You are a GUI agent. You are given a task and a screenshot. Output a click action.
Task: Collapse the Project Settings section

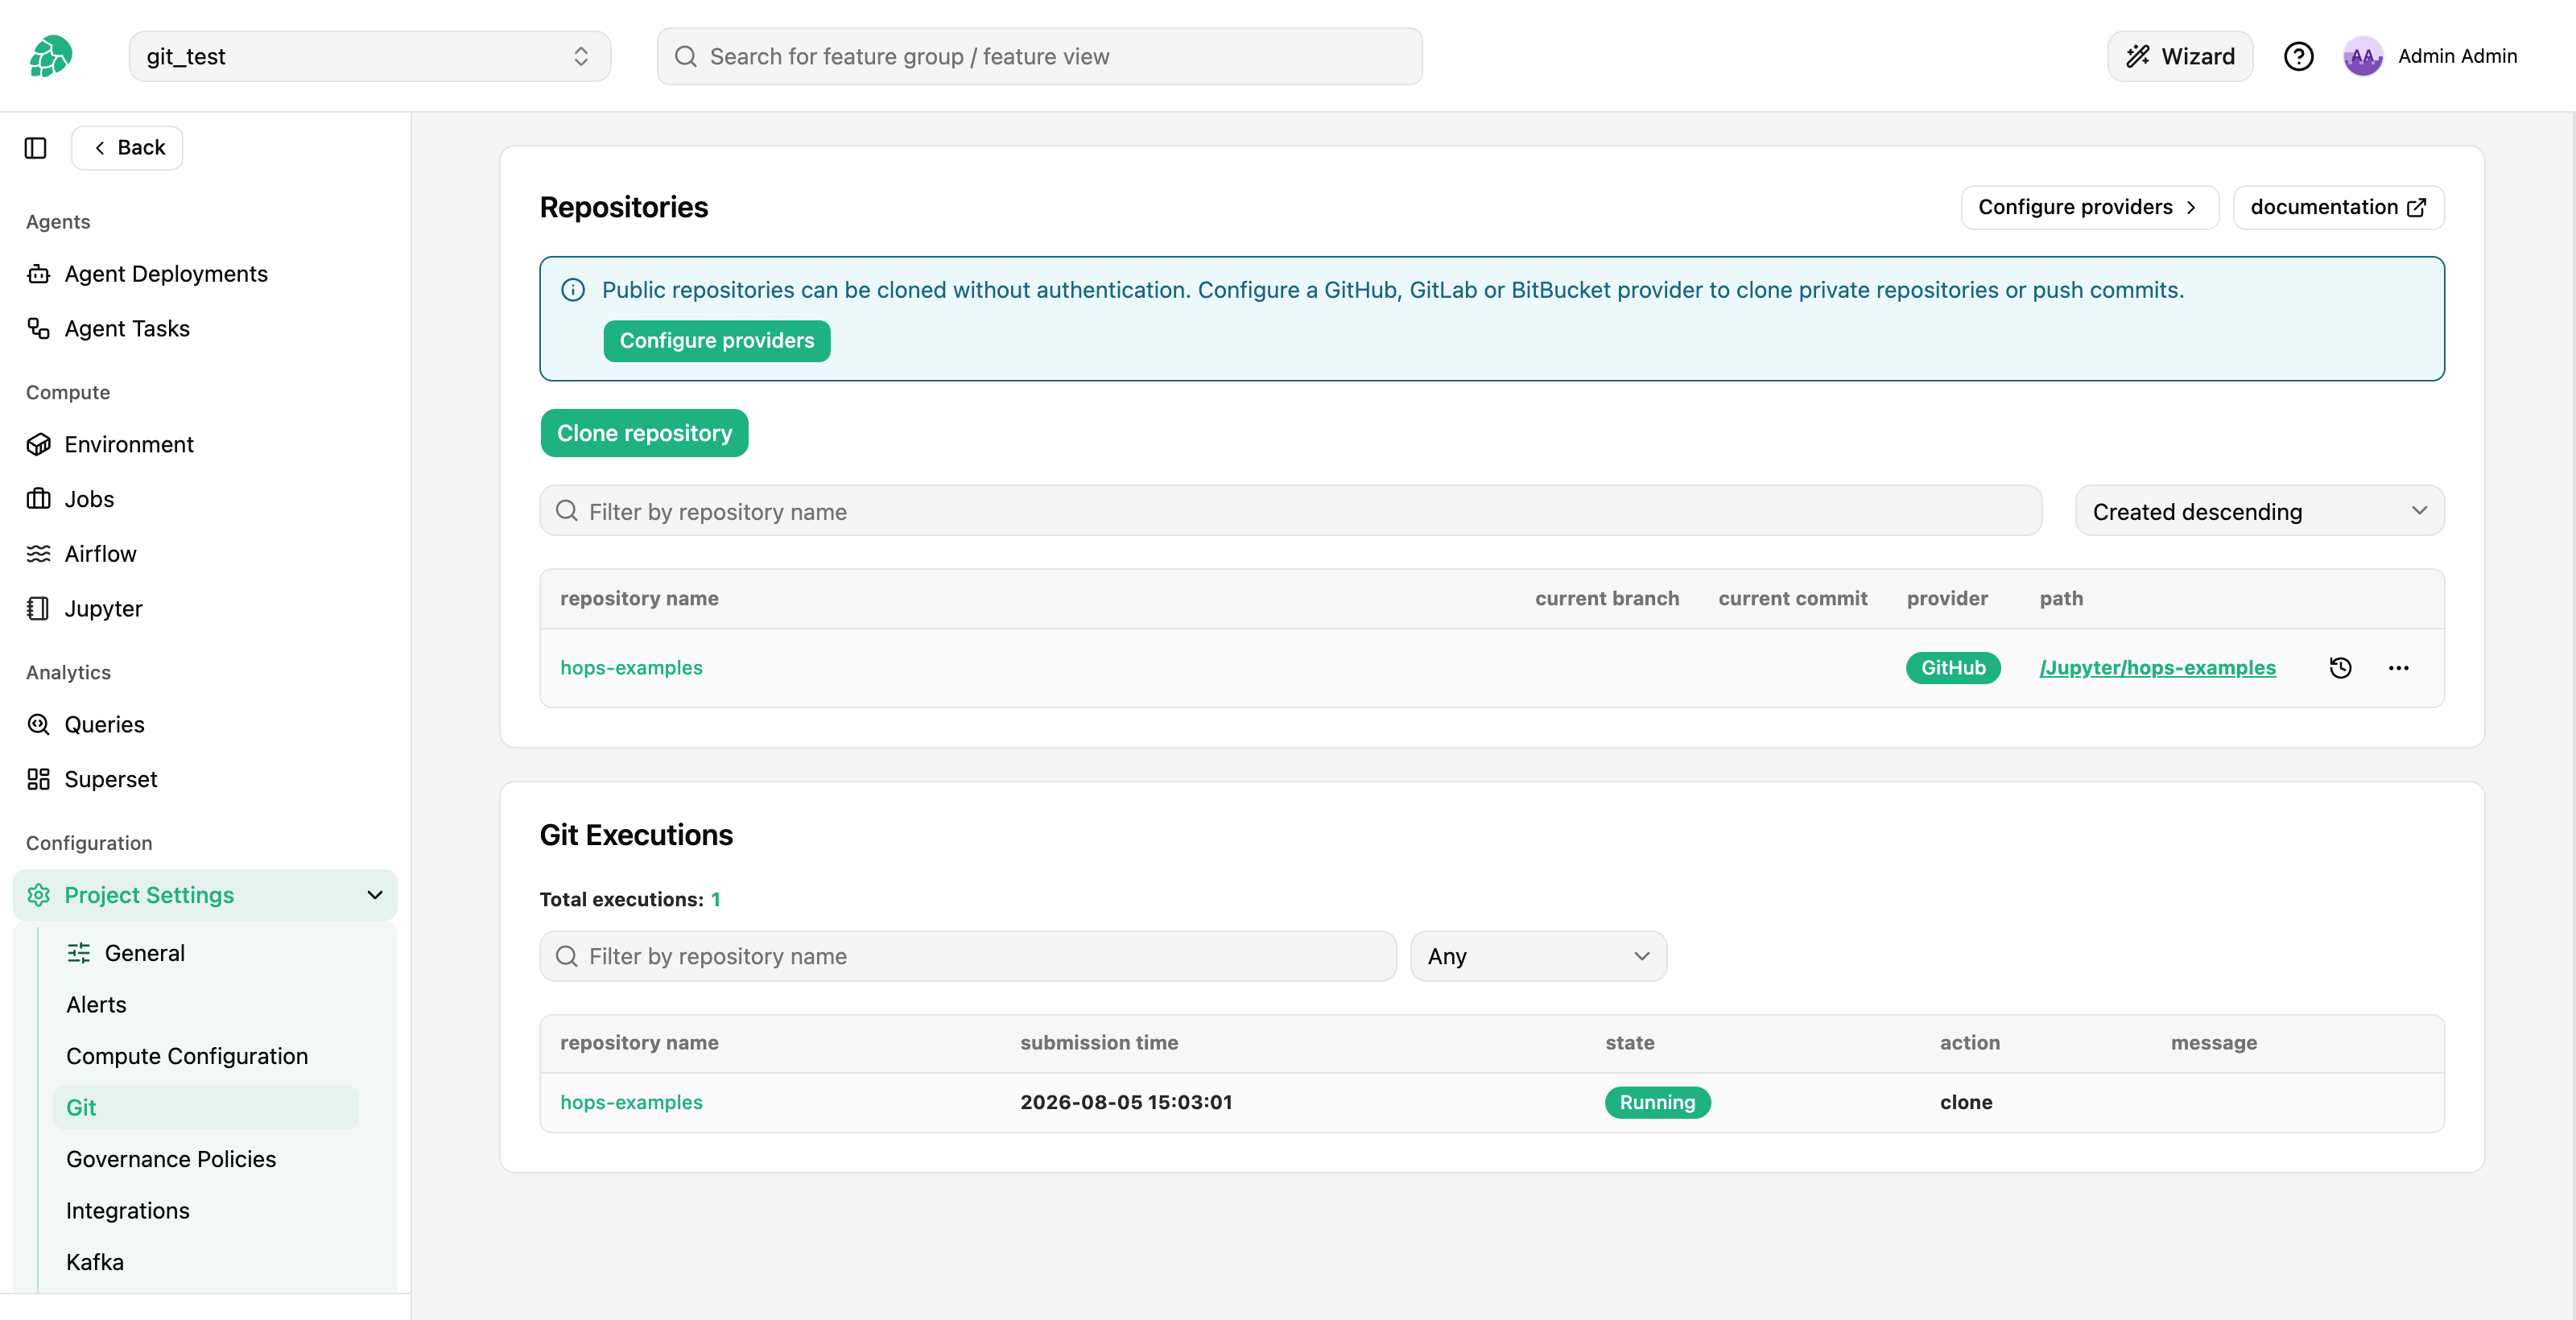click(205, 895)
